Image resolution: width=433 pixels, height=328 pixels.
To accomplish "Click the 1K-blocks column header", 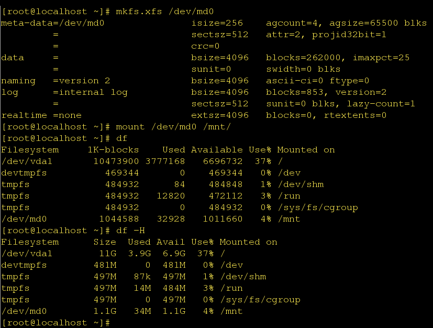I will [113, 150].
